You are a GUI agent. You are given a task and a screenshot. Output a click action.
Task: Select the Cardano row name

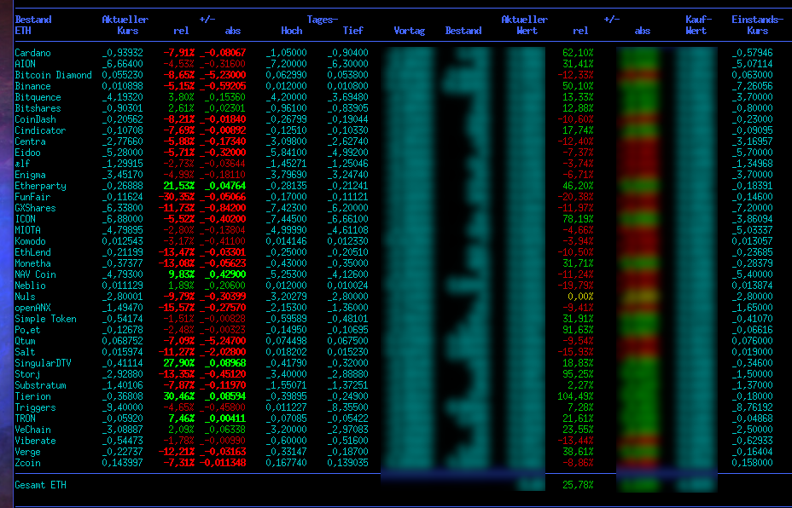32,53
